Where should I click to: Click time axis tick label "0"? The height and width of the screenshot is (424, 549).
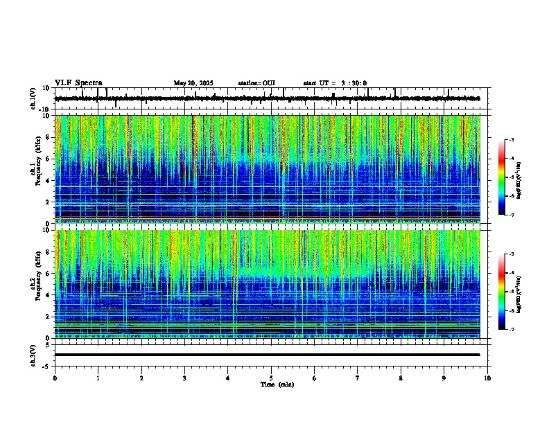[55, 378]
